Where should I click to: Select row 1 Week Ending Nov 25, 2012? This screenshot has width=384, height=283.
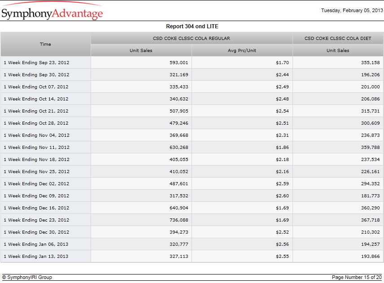pyautogui.click(x=192, y=172)
